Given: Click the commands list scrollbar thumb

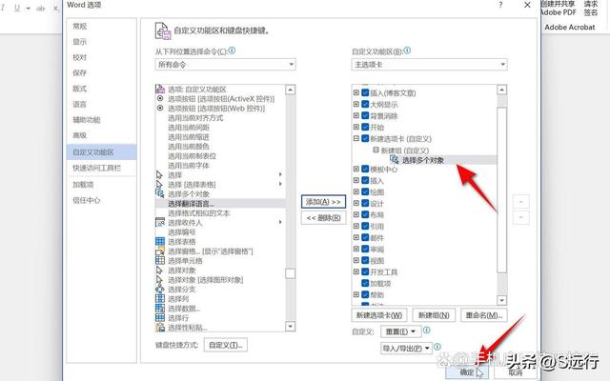Looking at the screenshot, I should [290, 273].
